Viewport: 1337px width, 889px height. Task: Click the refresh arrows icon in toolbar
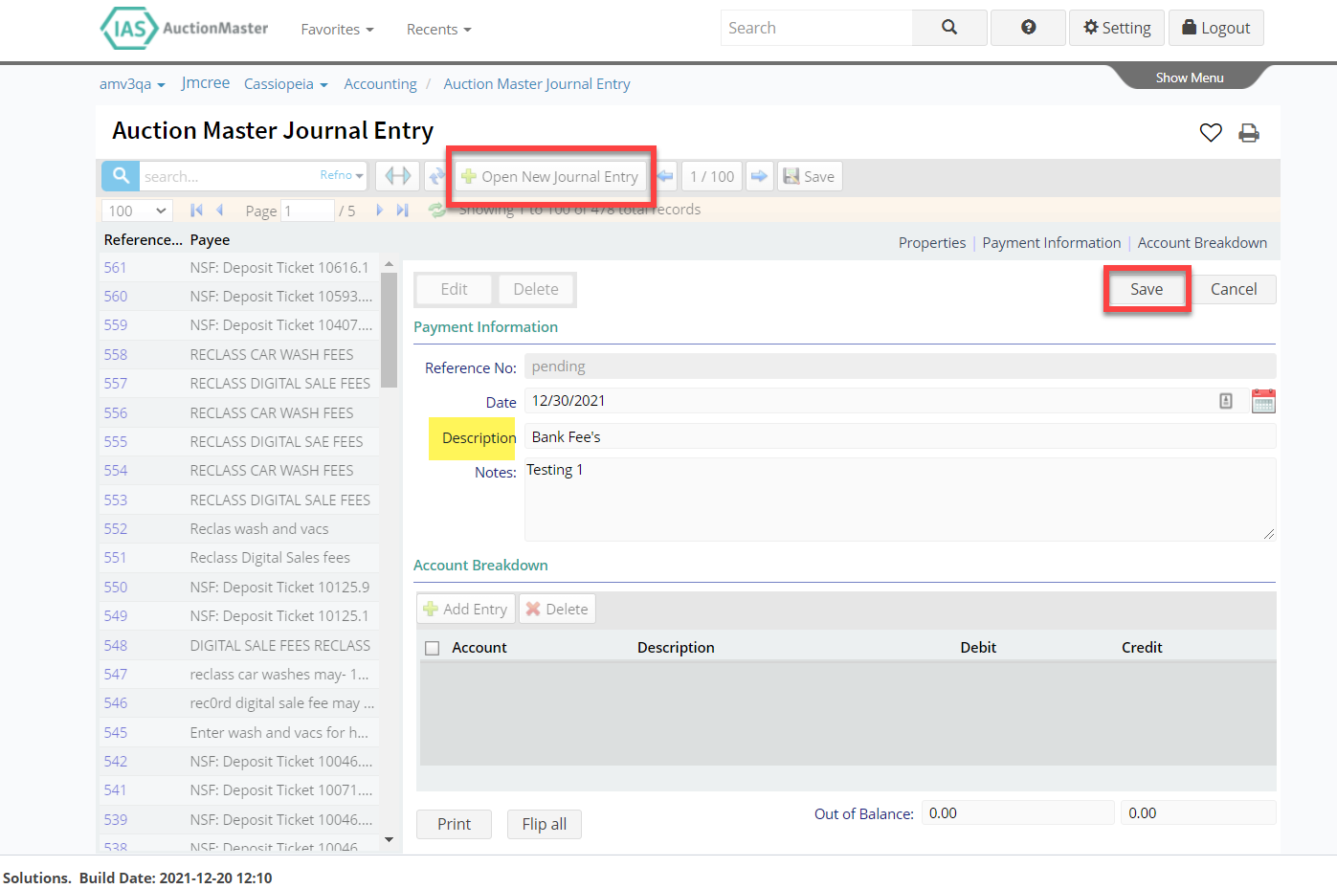pos(436,176)
